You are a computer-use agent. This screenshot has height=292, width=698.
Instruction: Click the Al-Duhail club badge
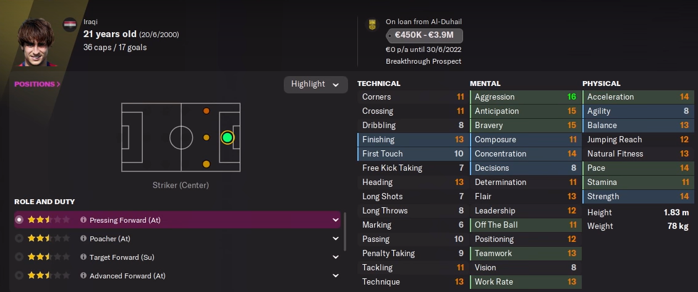(x=372, y=25)
